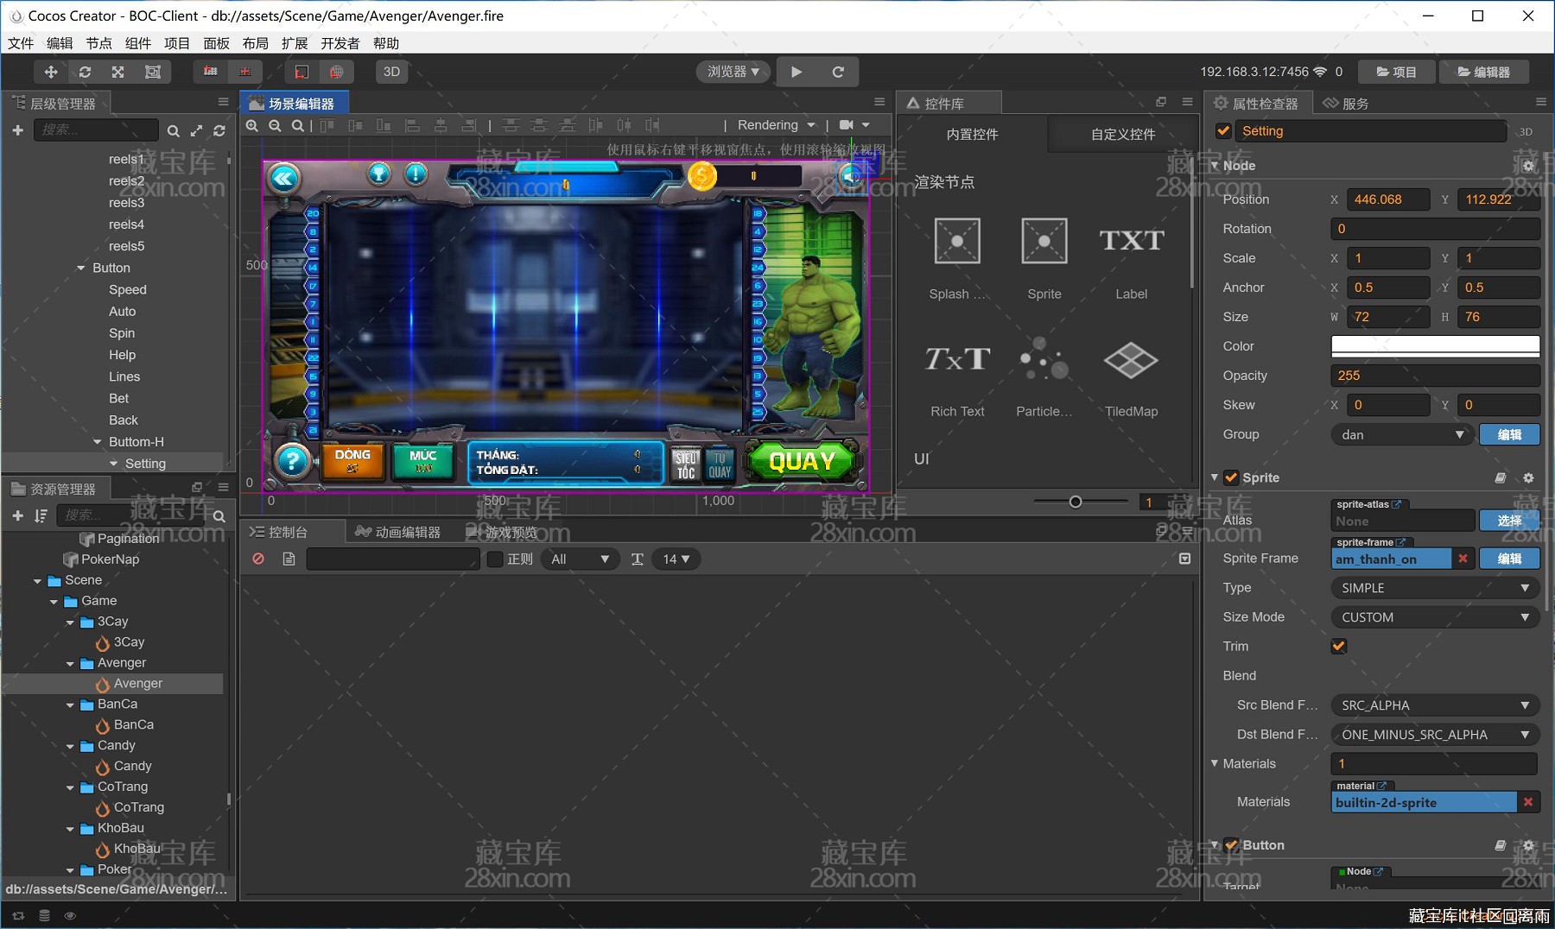Open the 节点 menu
This screenshot has height=929, width=1555.
[98, 43]
